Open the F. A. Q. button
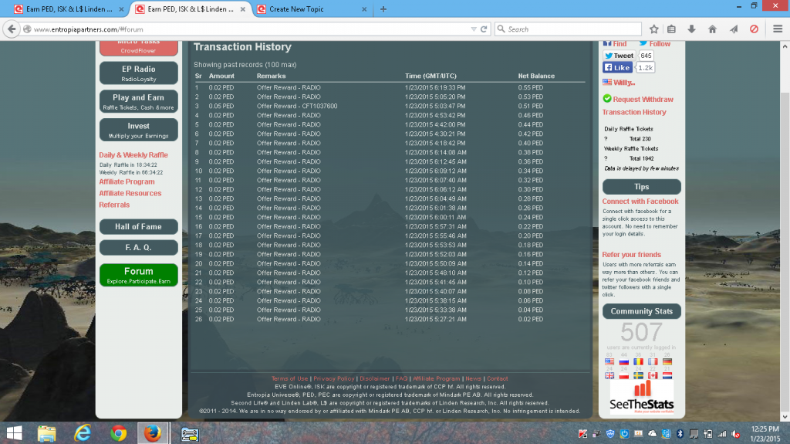Image resolution: width=790 pixels, height=444 pixels. tap(139, 247)
